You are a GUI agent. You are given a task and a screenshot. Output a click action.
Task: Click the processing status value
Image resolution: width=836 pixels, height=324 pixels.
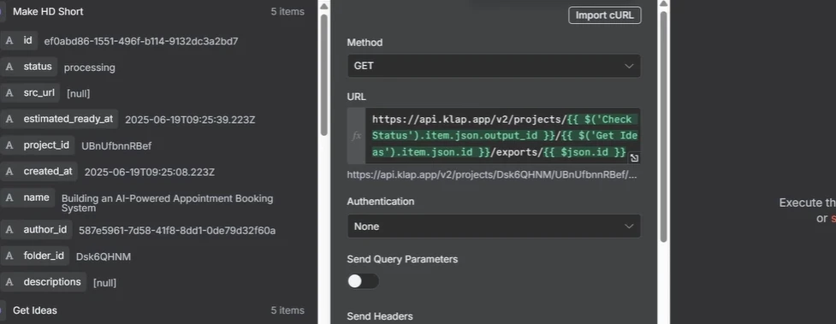point(90,68)
